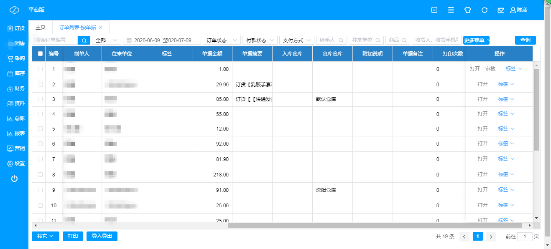Click the 往来单位 column header
Viewport: 551px width, 249px height.
coord(122,54)
